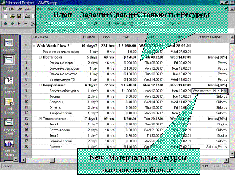Collapse the Web Work Flow 3.1 summary task
Image resolution: width=235 pixels, height=177 pixels.
[34, 45]
